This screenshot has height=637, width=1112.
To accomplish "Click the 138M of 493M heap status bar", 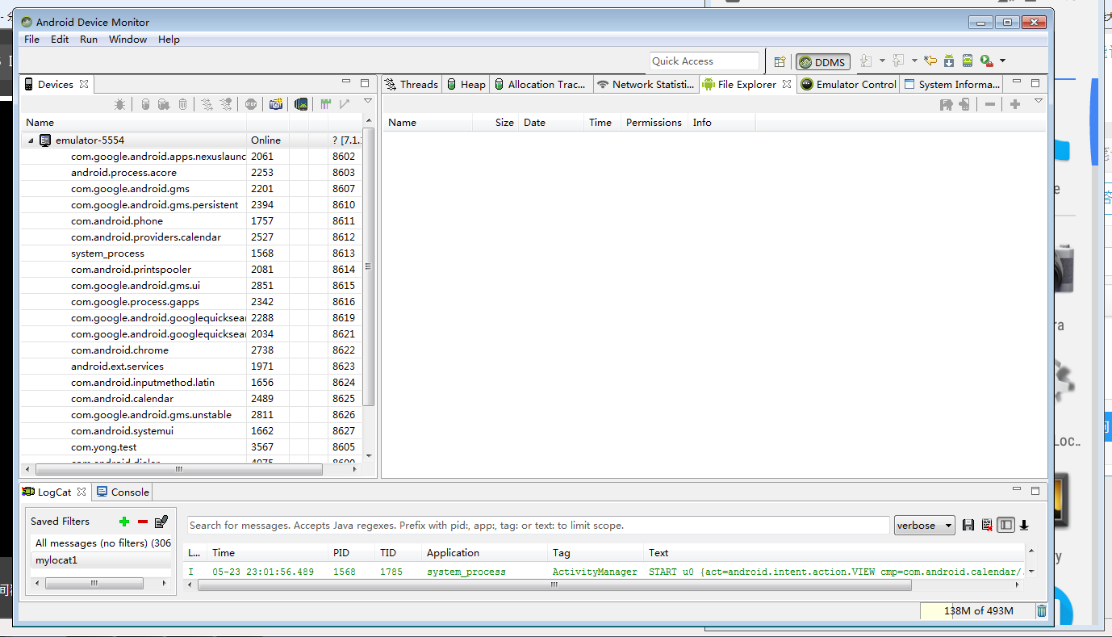I will (977, 611).
